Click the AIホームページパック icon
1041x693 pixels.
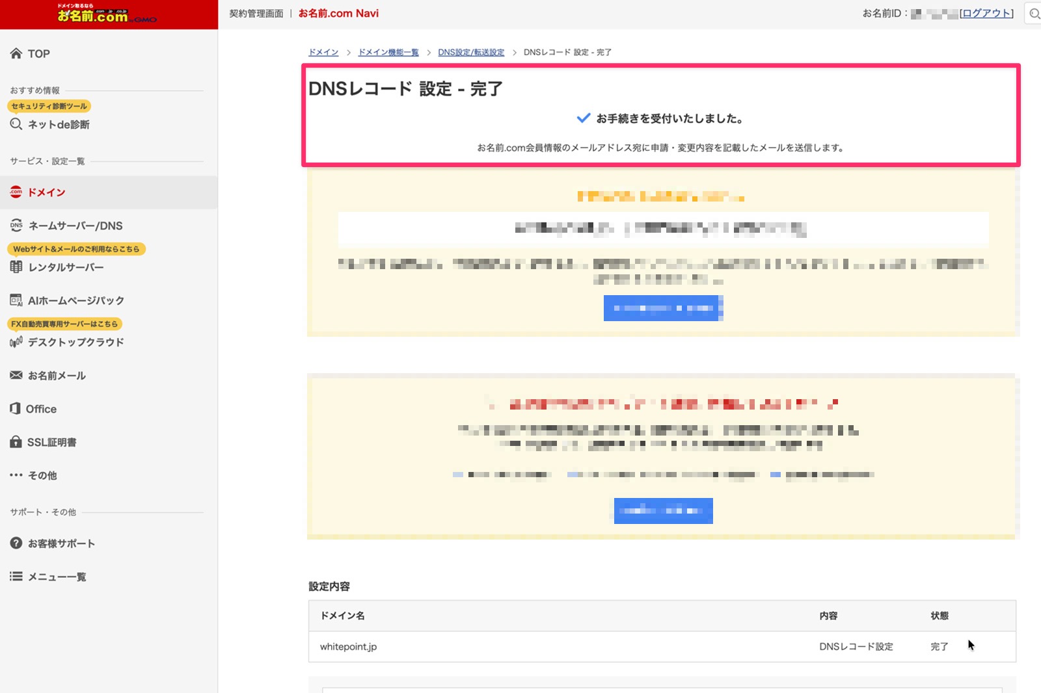pos(16,300)
